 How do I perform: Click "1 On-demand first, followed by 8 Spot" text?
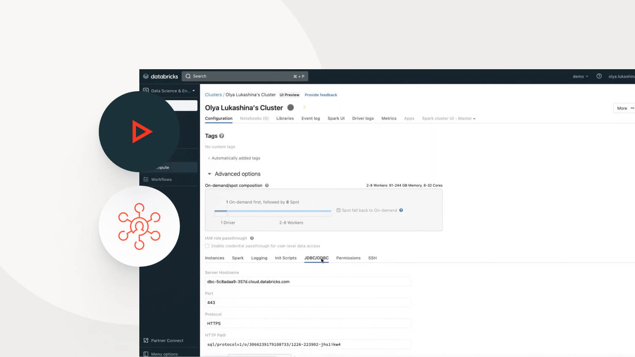pyautogui.click(x=263, y=202)
